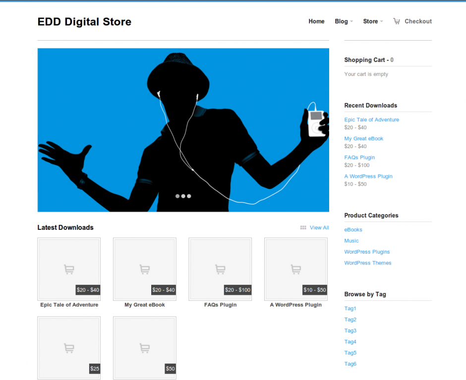Click the Browse by Tag heading
The width and height of the screenshot is (466, 380).
pyautogui.click(x=365, y=294)
